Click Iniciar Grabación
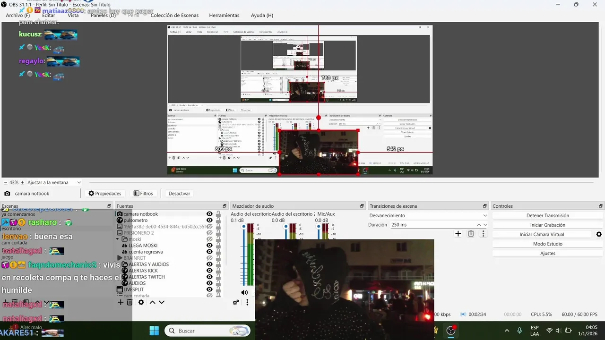 pos(548,225)
